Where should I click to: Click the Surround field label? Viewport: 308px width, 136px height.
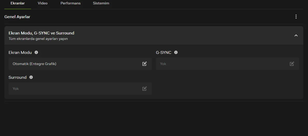pos(18,77)
